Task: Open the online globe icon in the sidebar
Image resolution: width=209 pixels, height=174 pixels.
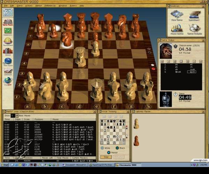Action: click(x=8, y=81)
